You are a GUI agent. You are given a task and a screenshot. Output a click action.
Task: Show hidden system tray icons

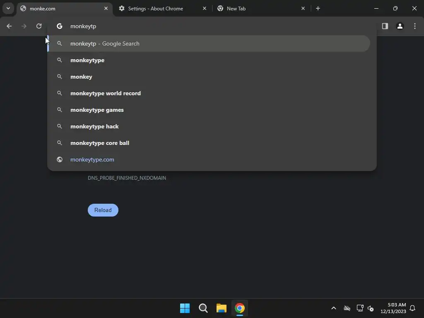pos(334,308)
